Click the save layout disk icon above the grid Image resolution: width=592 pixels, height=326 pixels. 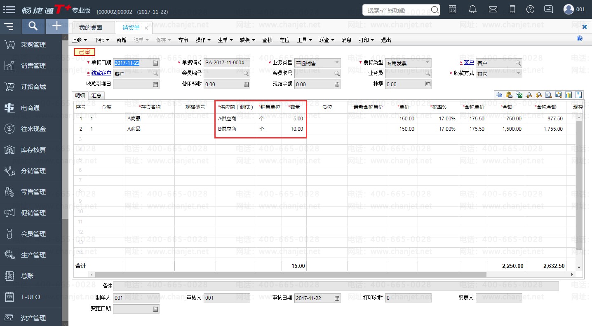pos(578,95)
